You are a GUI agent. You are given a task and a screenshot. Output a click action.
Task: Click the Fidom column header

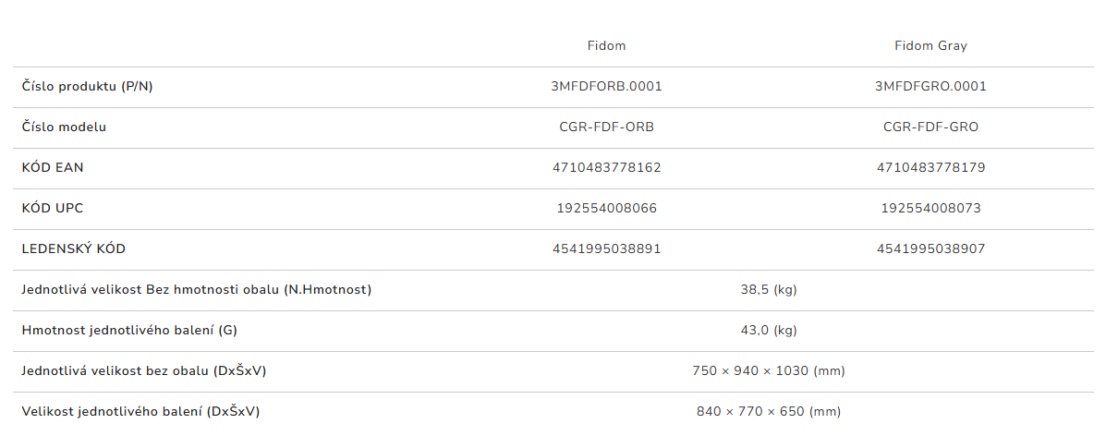click(606, 45)
